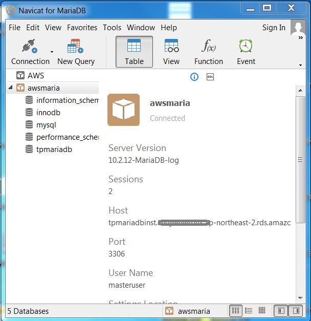Show the DDL panel tab icon
311x321 pixels.
[210, 77]
